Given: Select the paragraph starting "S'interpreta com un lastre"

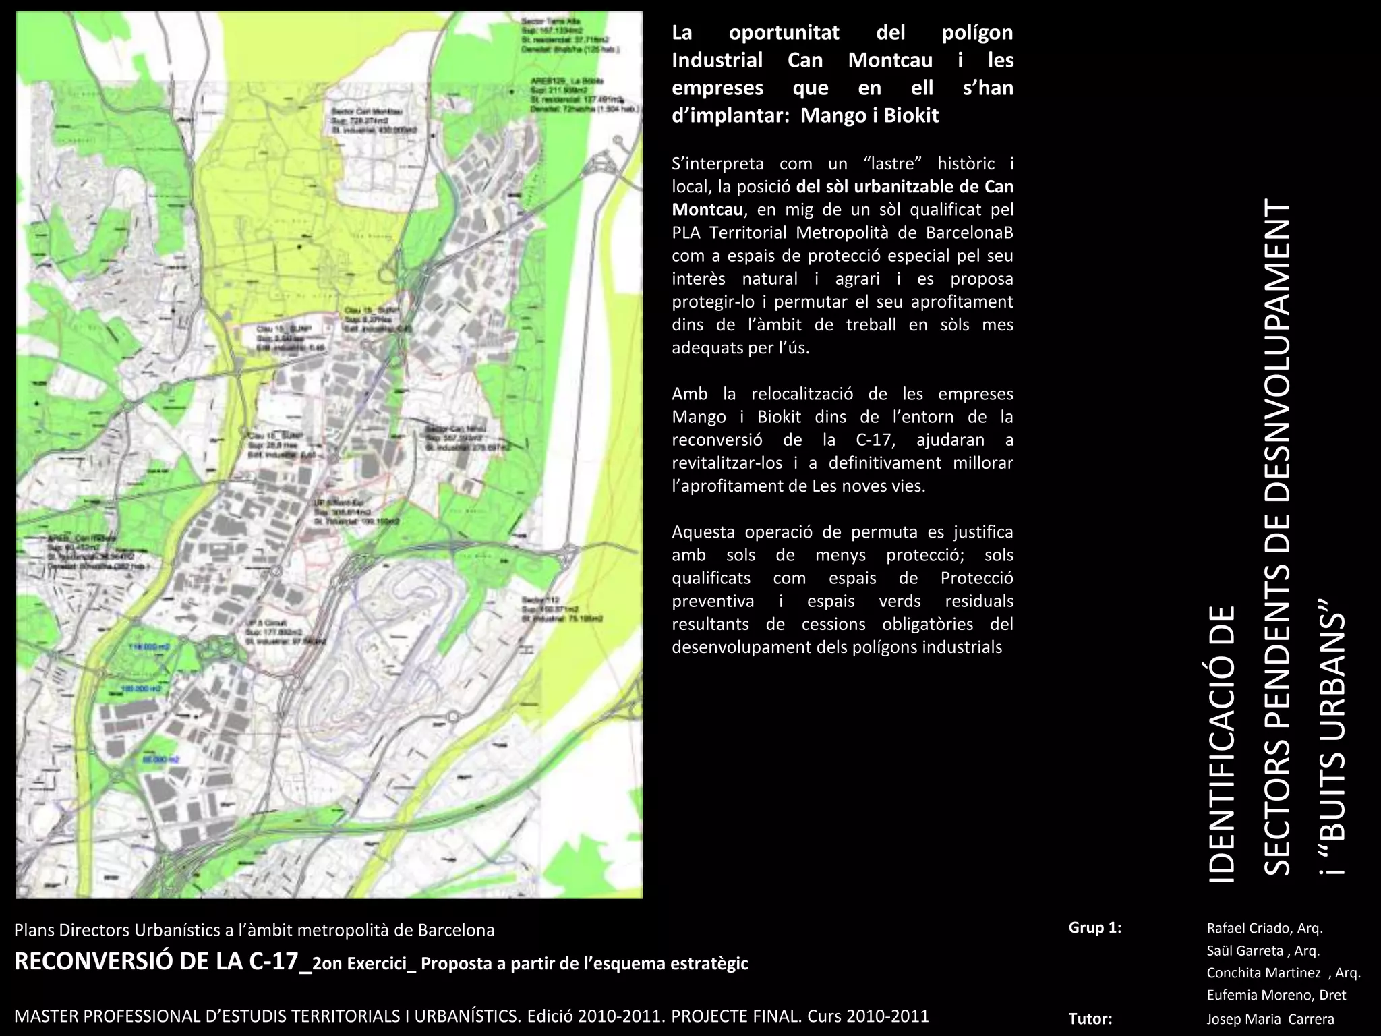Looking at the screenshot, I should coord(842,256).
